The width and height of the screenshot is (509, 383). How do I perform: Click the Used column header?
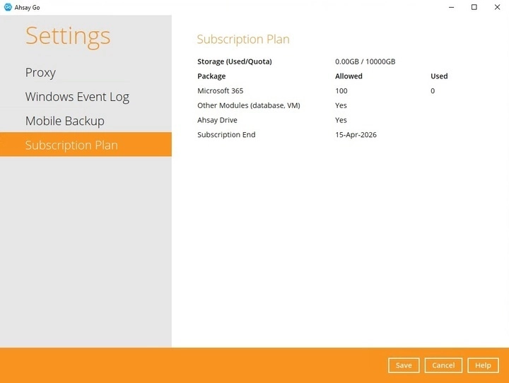tap(439, 76)
